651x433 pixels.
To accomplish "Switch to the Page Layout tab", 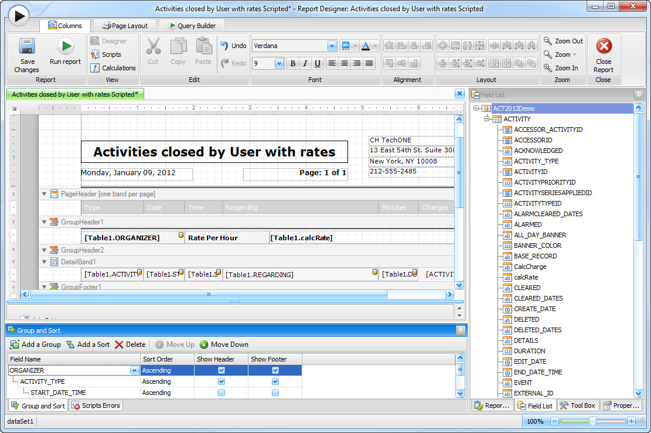I will coord(125,26).
